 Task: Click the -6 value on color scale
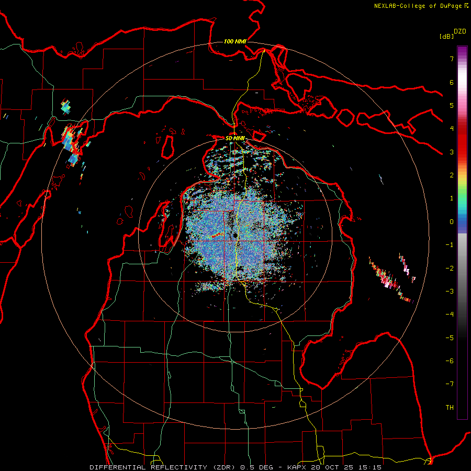point(450,361)
